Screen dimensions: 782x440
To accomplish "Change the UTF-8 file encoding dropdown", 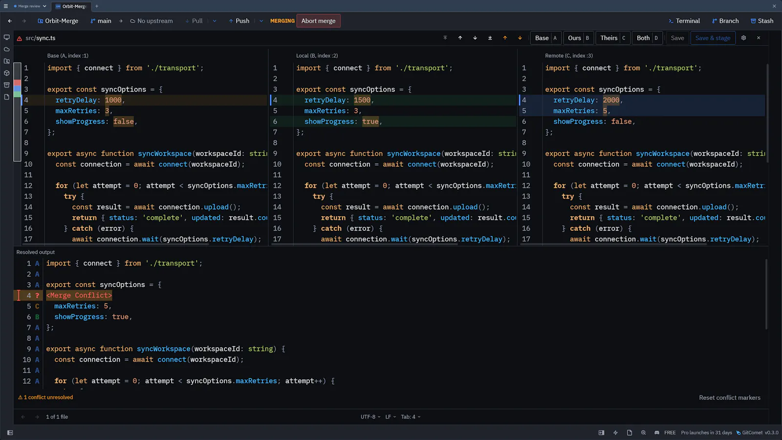I will [370, 417].
